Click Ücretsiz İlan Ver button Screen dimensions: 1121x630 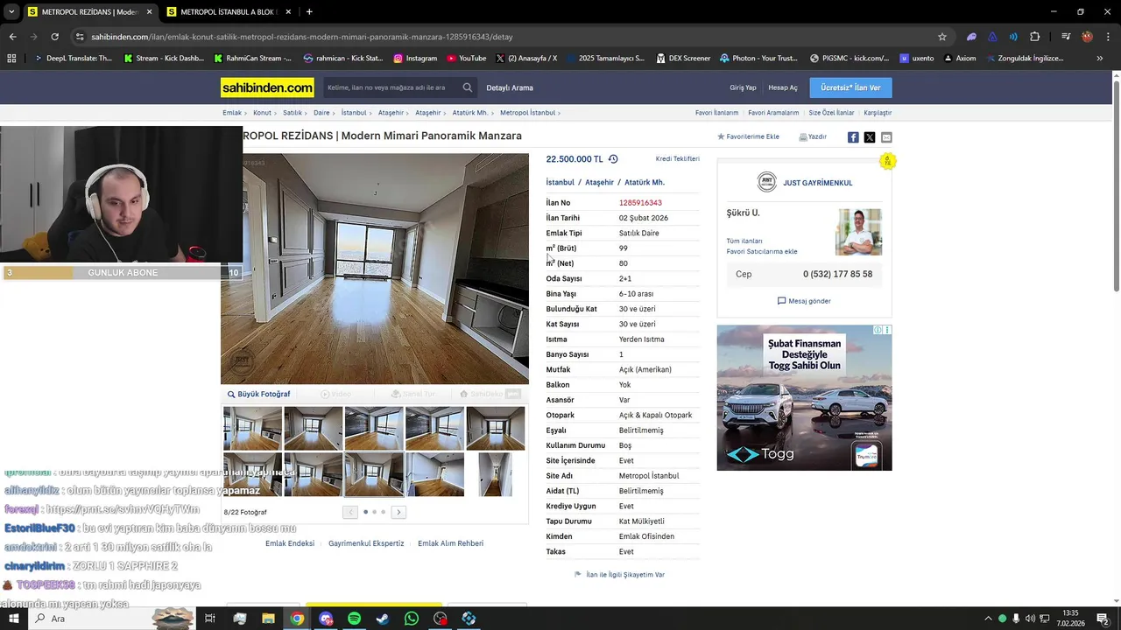point(850,87)
